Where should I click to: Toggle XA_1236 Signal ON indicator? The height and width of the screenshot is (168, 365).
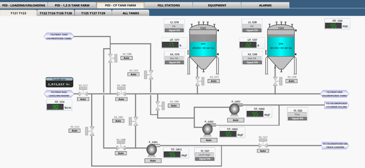(252, 62)
